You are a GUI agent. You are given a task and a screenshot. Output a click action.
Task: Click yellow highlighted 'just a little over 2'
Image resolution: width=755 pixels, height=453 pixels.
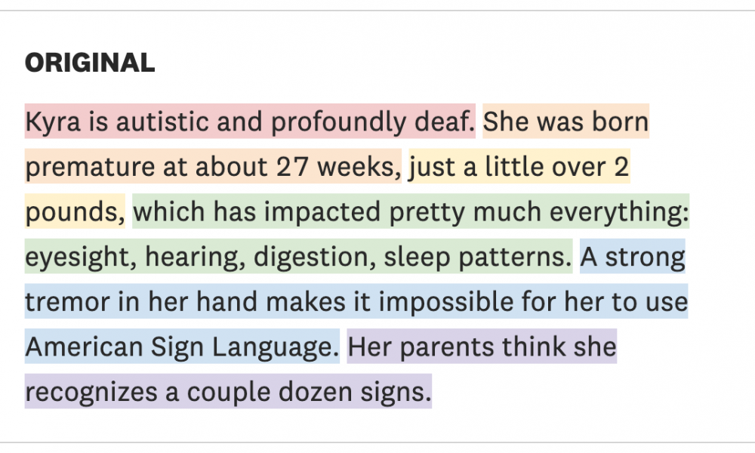pyautogui.click(x=519, y=167)
